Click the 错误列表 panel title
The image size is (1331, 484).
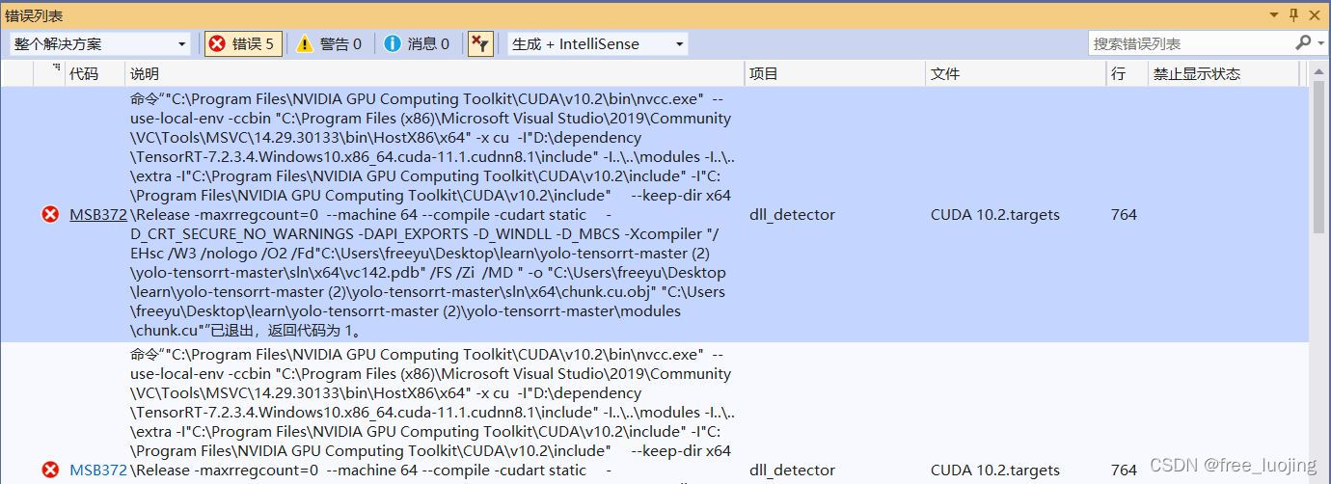point(35,14)
